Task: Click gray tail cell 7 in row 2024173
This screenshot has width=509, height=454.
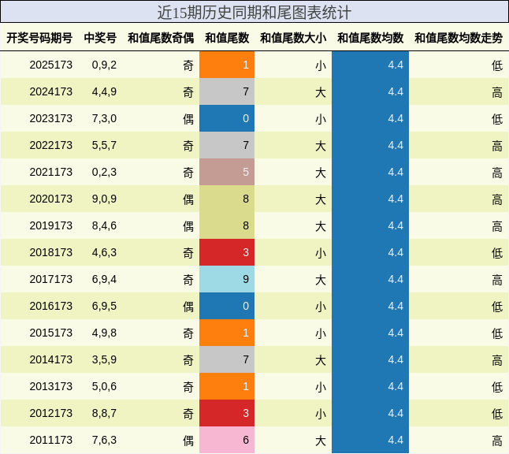Action: tap(227, 91)
